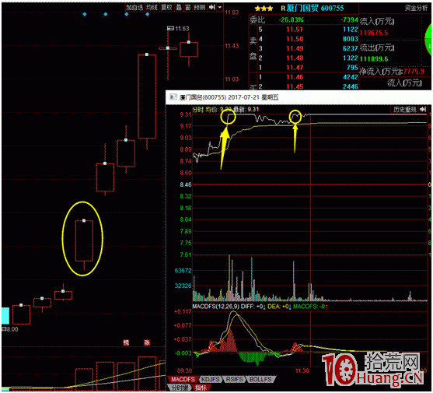This screenshot has width=433, height=393.
Task: Click the arrow icon after 预测
Action: (211, 8)
